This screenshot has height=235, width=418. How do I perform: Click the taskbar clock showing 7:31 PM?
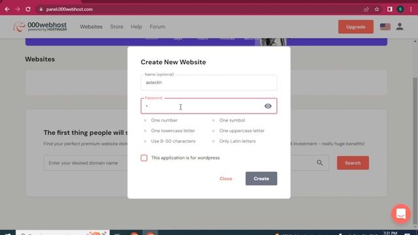[x=390, y=233]
